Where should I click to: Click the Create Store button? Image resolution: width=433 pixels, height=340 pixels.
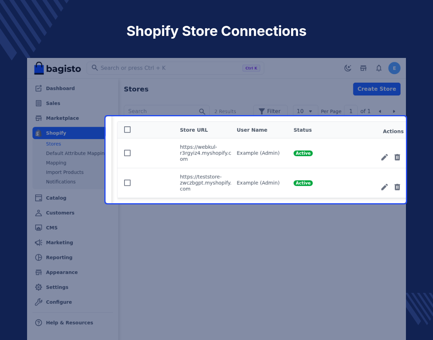[x=377, y=89]
